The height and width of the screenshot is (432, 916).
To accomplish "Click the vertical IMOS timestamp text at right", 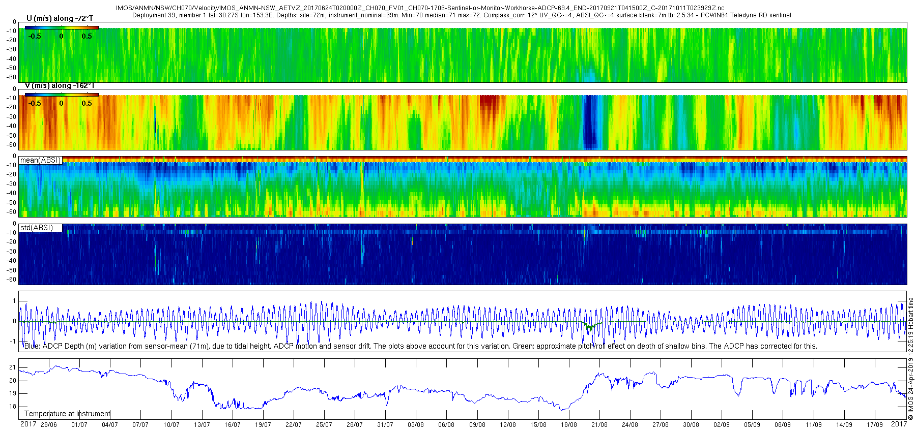I will (x=911, y=359).
